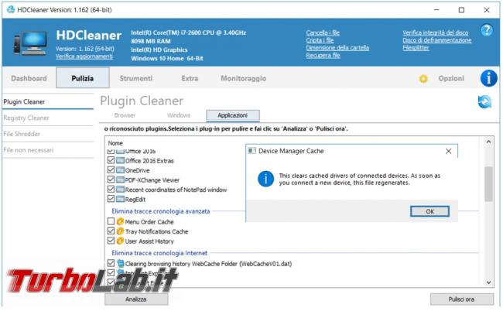Screen dimensions: 503x311
Task: Click the HDCleaner computer logo icon
Action: click(31, 43)
